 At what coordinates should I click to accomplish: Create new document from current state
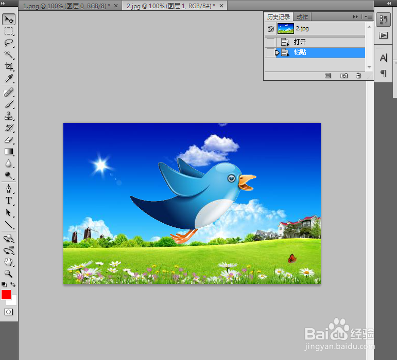[327, 76]
